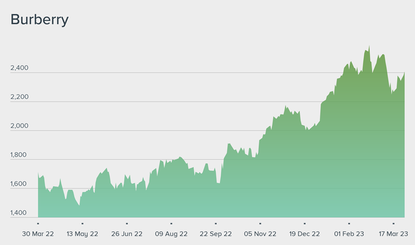This screenshot has width=415, height=245.
Task: Click the 13 May 22 date label
Action: (x=82, y=234)
